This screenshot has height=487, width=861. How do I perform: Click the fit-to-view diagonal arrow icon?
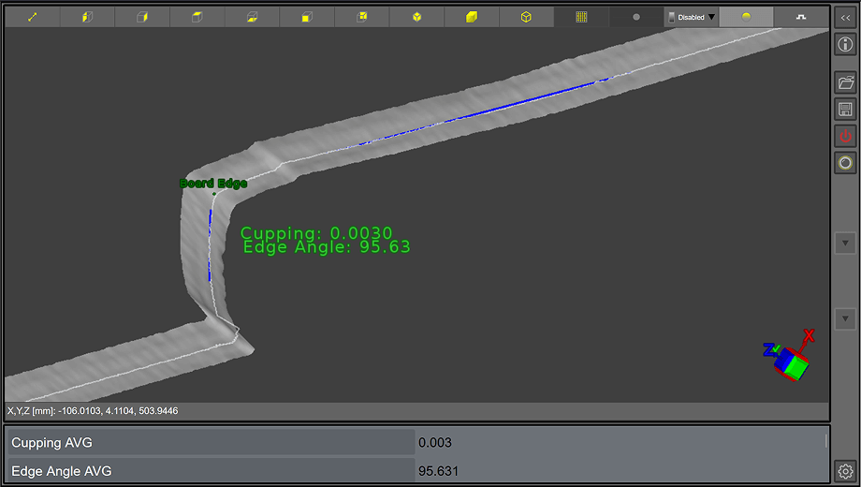(x=32, y=17)
